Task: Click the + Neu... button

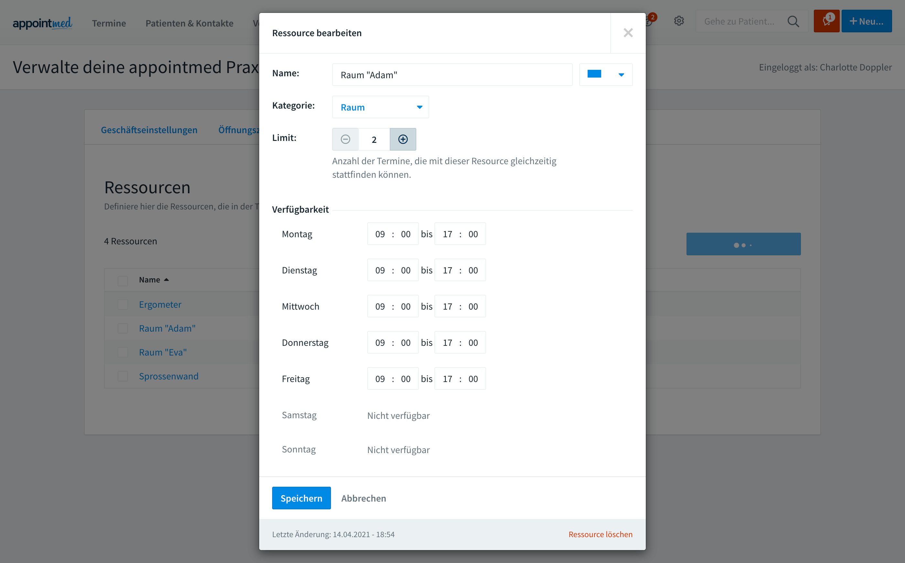Action: tap(866, 21)
